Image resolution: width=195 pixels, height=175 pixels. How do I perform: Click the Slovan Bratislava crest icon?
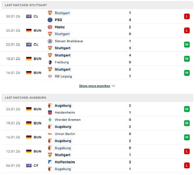point(50,41)
